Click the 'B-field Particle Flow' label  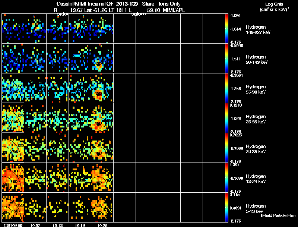coord(278,215)
